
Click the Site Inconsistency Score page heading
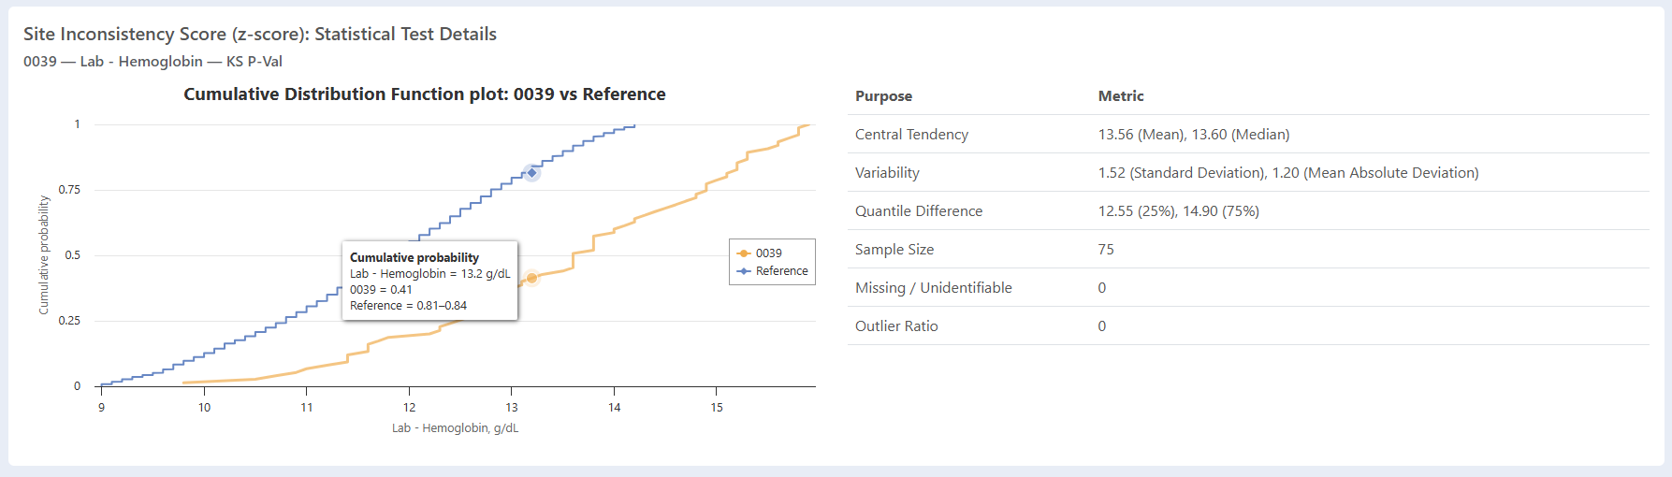259,35
